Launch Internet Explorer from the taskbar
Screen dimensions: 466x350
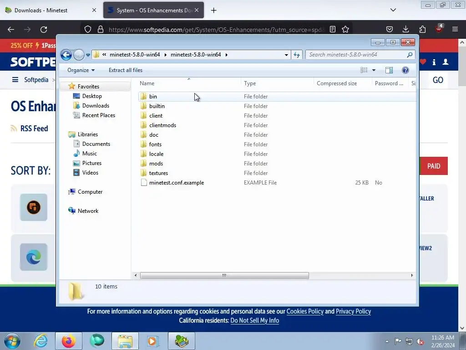pos(40,341)
